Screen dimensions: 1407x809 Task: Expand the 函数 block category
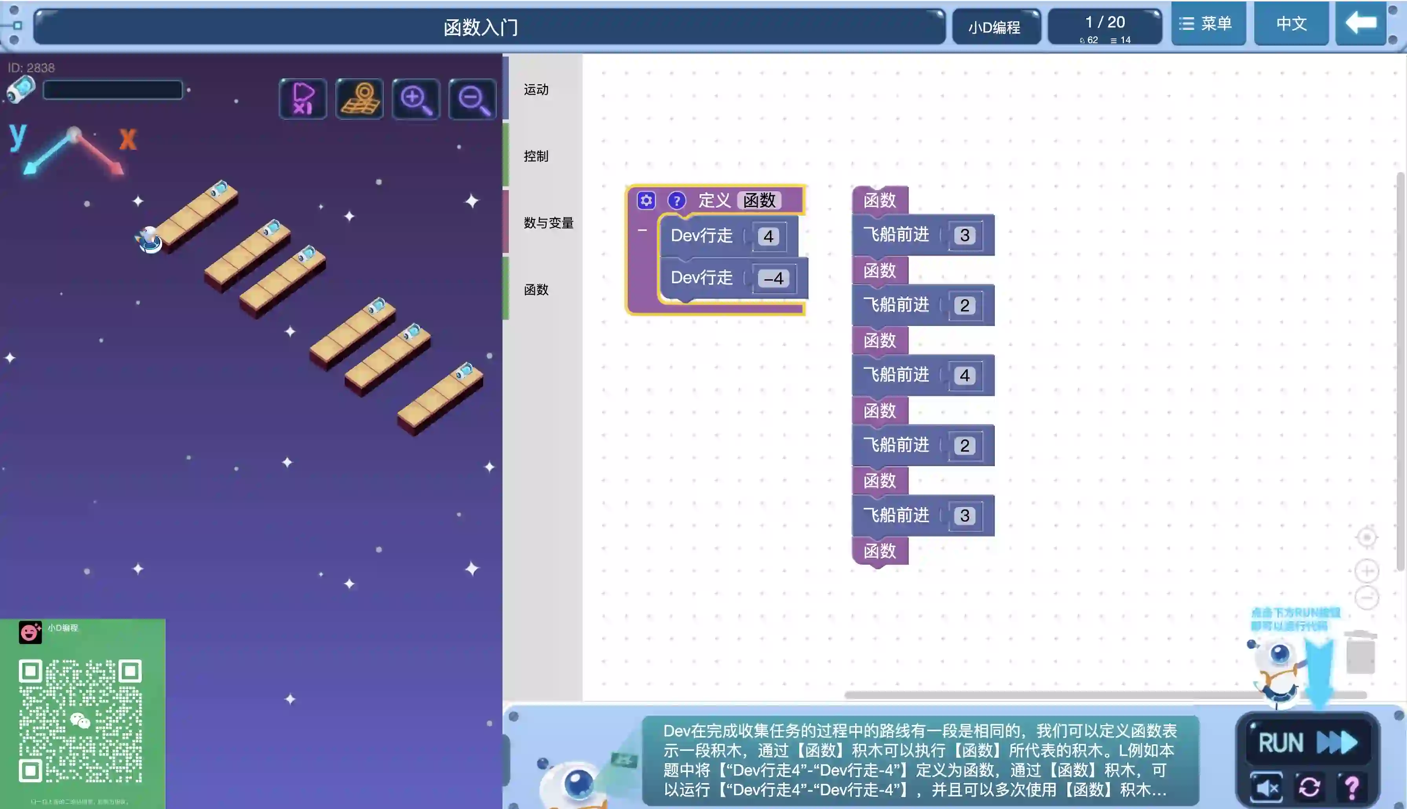pos(536,289)
